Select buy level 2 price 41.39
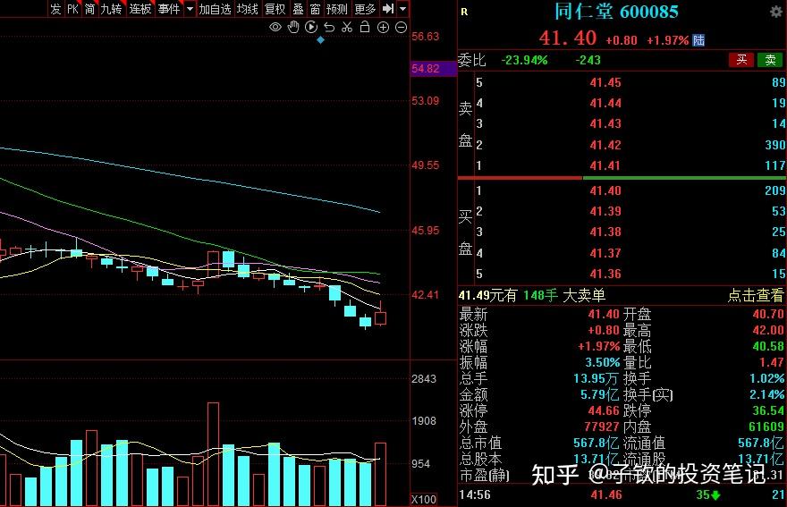The height and width of the screenshot is (507, 787). (x=605, y=211)
